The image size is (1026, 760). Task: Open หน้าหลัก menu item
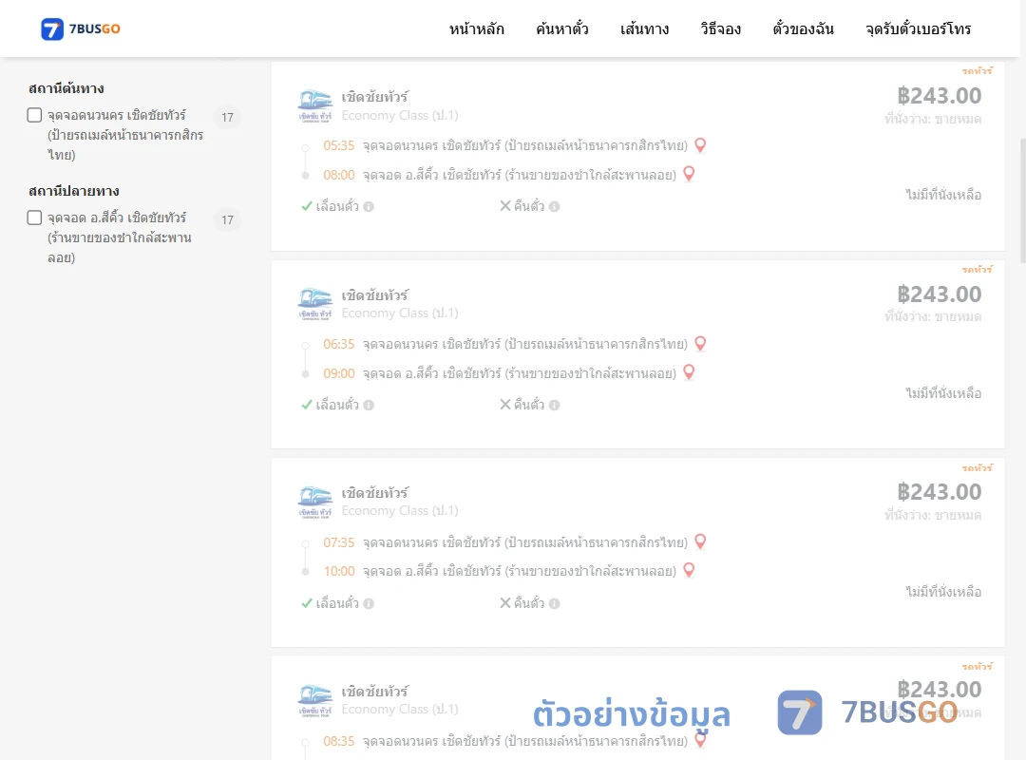tap(476, 28)
